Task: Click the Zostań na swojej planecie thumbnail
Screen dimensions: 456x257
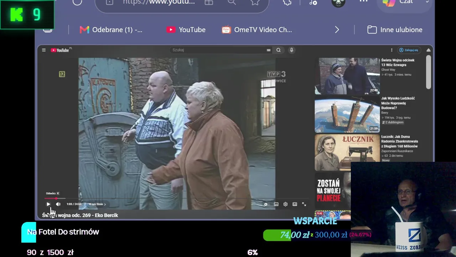Action: pos(333,191)
